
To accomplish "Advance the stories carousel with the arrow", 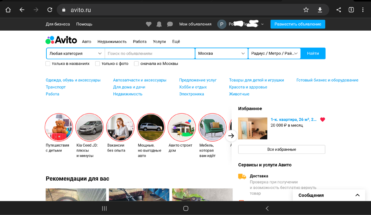I will [x=231, y=135].
